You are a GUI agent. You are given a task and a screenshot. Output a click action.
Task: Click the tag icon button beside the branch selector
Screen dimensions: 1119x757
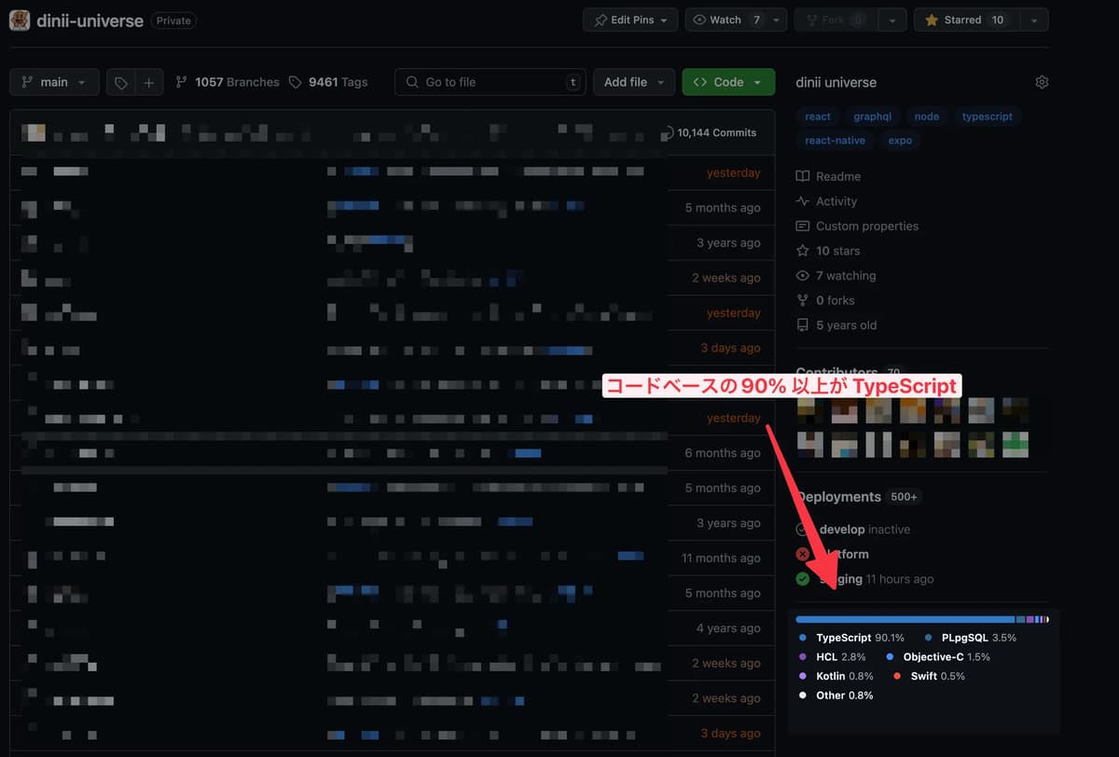coord(121,82)
